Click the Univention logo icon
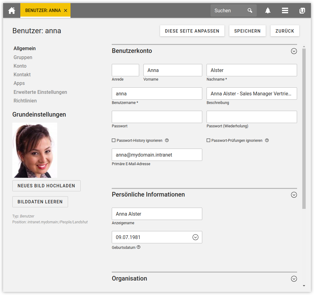The image size is (314, 295). [302, 10]
